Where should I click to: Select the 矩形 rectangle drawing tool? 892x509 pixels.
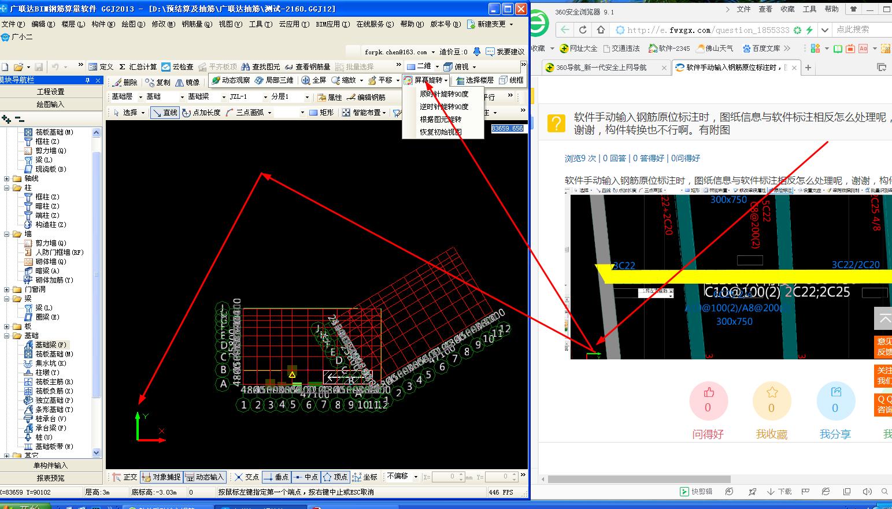[x=321, y=113]
